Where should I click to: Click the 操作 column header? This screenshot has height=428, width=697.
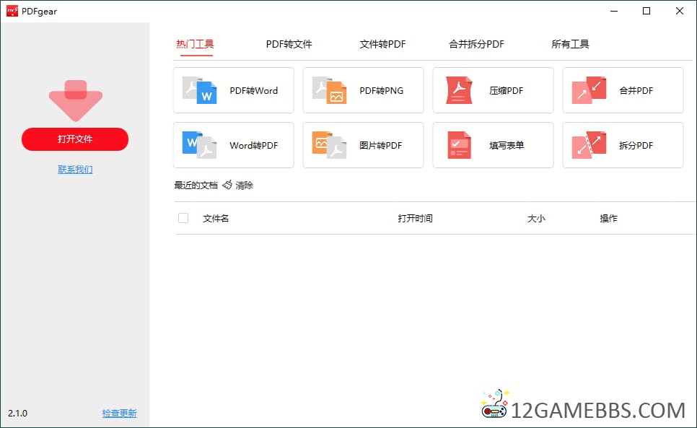[608, 218]
